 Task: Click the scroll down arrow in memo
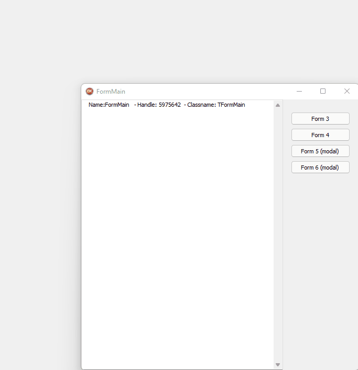click(x=278, y=365)
